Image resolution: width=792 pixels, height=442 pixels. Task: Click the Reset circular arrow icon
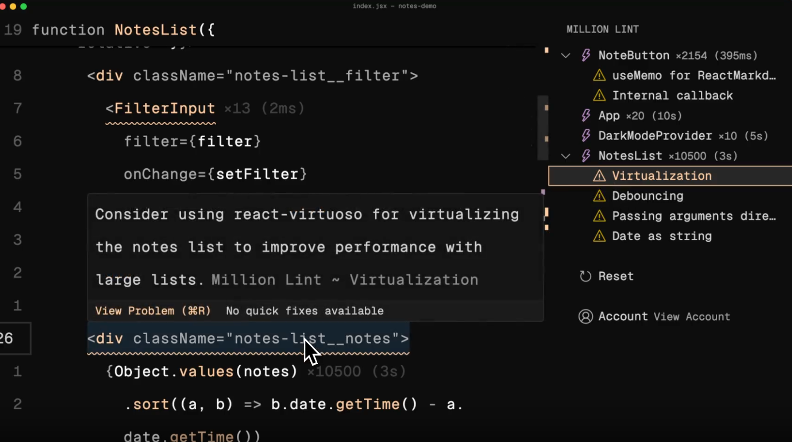point(585,277)
